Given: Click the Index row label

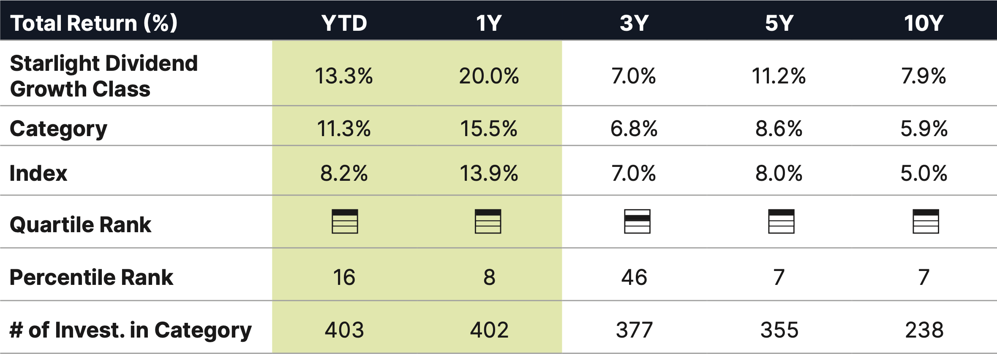Looking at the screenshot, I should click(x=38, y=173).
